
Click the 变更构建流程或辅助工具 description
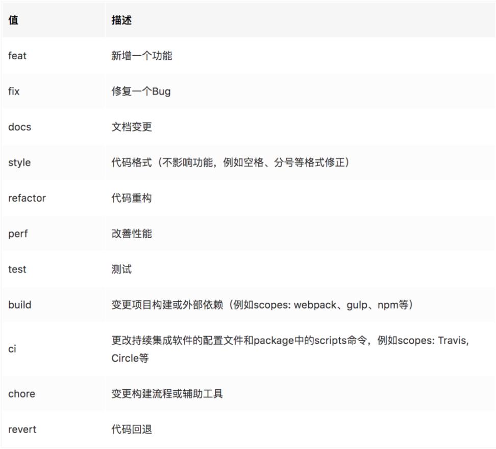(x=167, y=394)
